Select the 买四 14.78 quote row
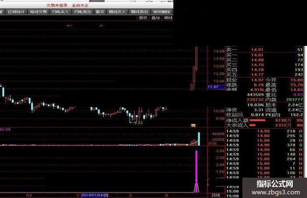The image size is (307, 198). [x=264, y=70]
